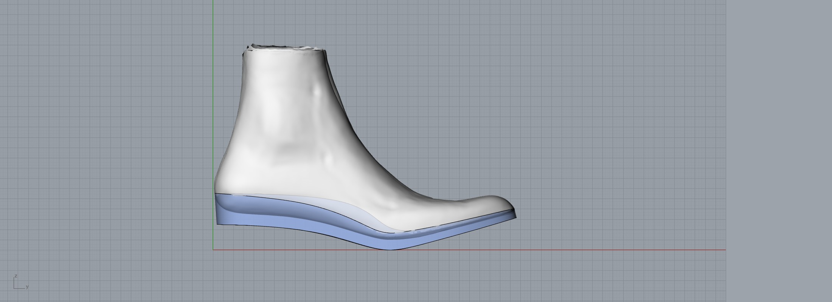
Task: Click the origin where red and green axes meet
Action: [x=213, y=250]
